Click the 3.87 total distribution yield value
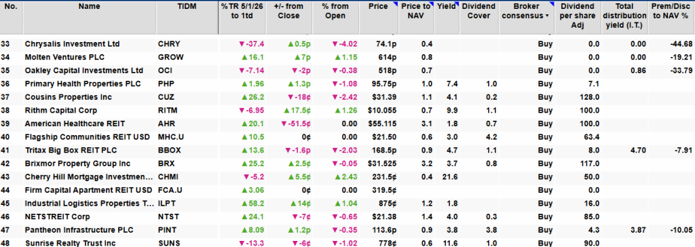The image size is (695, 247). pos(639,230)
